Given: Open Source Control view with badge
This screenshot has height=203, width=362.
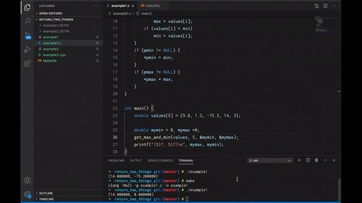Looking at the screenshot, I should coord(28,36).
